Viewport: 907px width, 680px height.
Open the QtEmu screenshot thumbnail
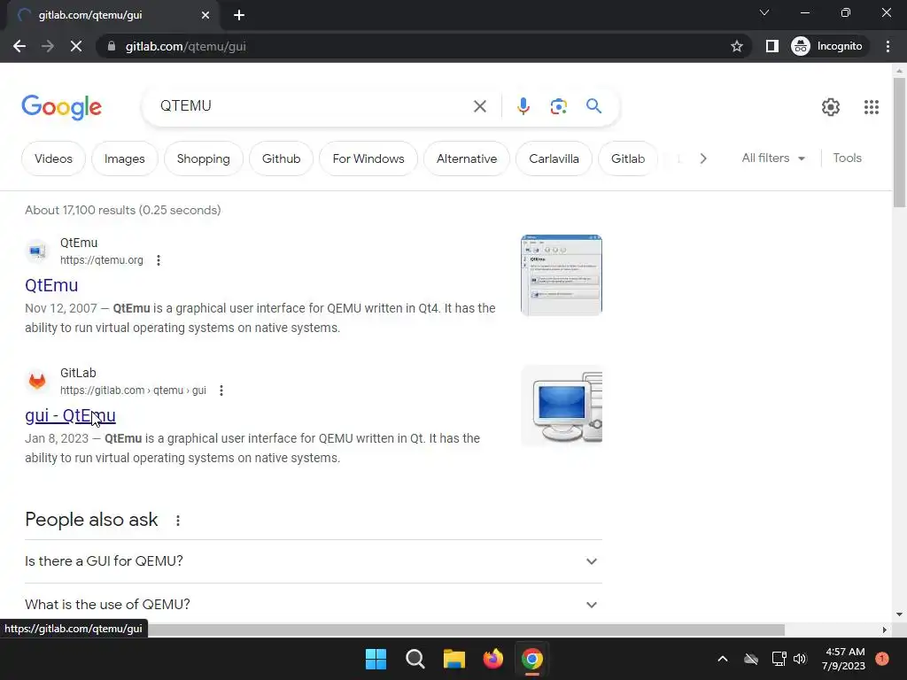point(561,275)
